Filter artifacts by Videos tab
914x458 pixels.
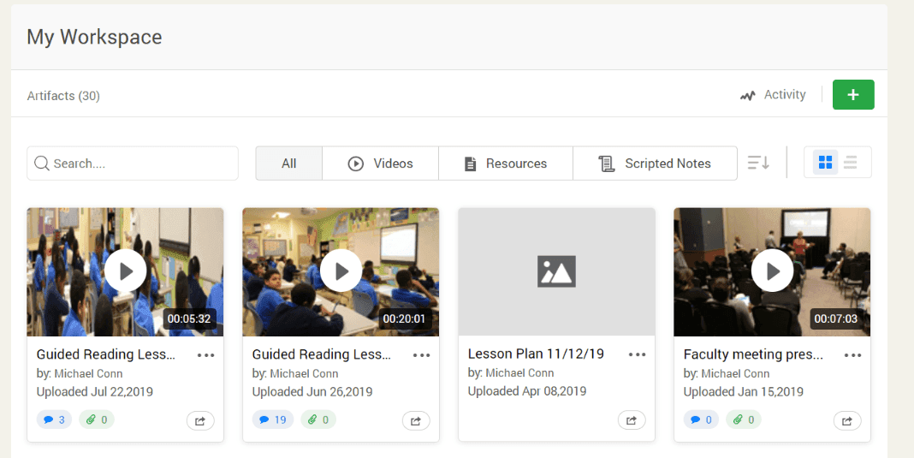[380, 164]
